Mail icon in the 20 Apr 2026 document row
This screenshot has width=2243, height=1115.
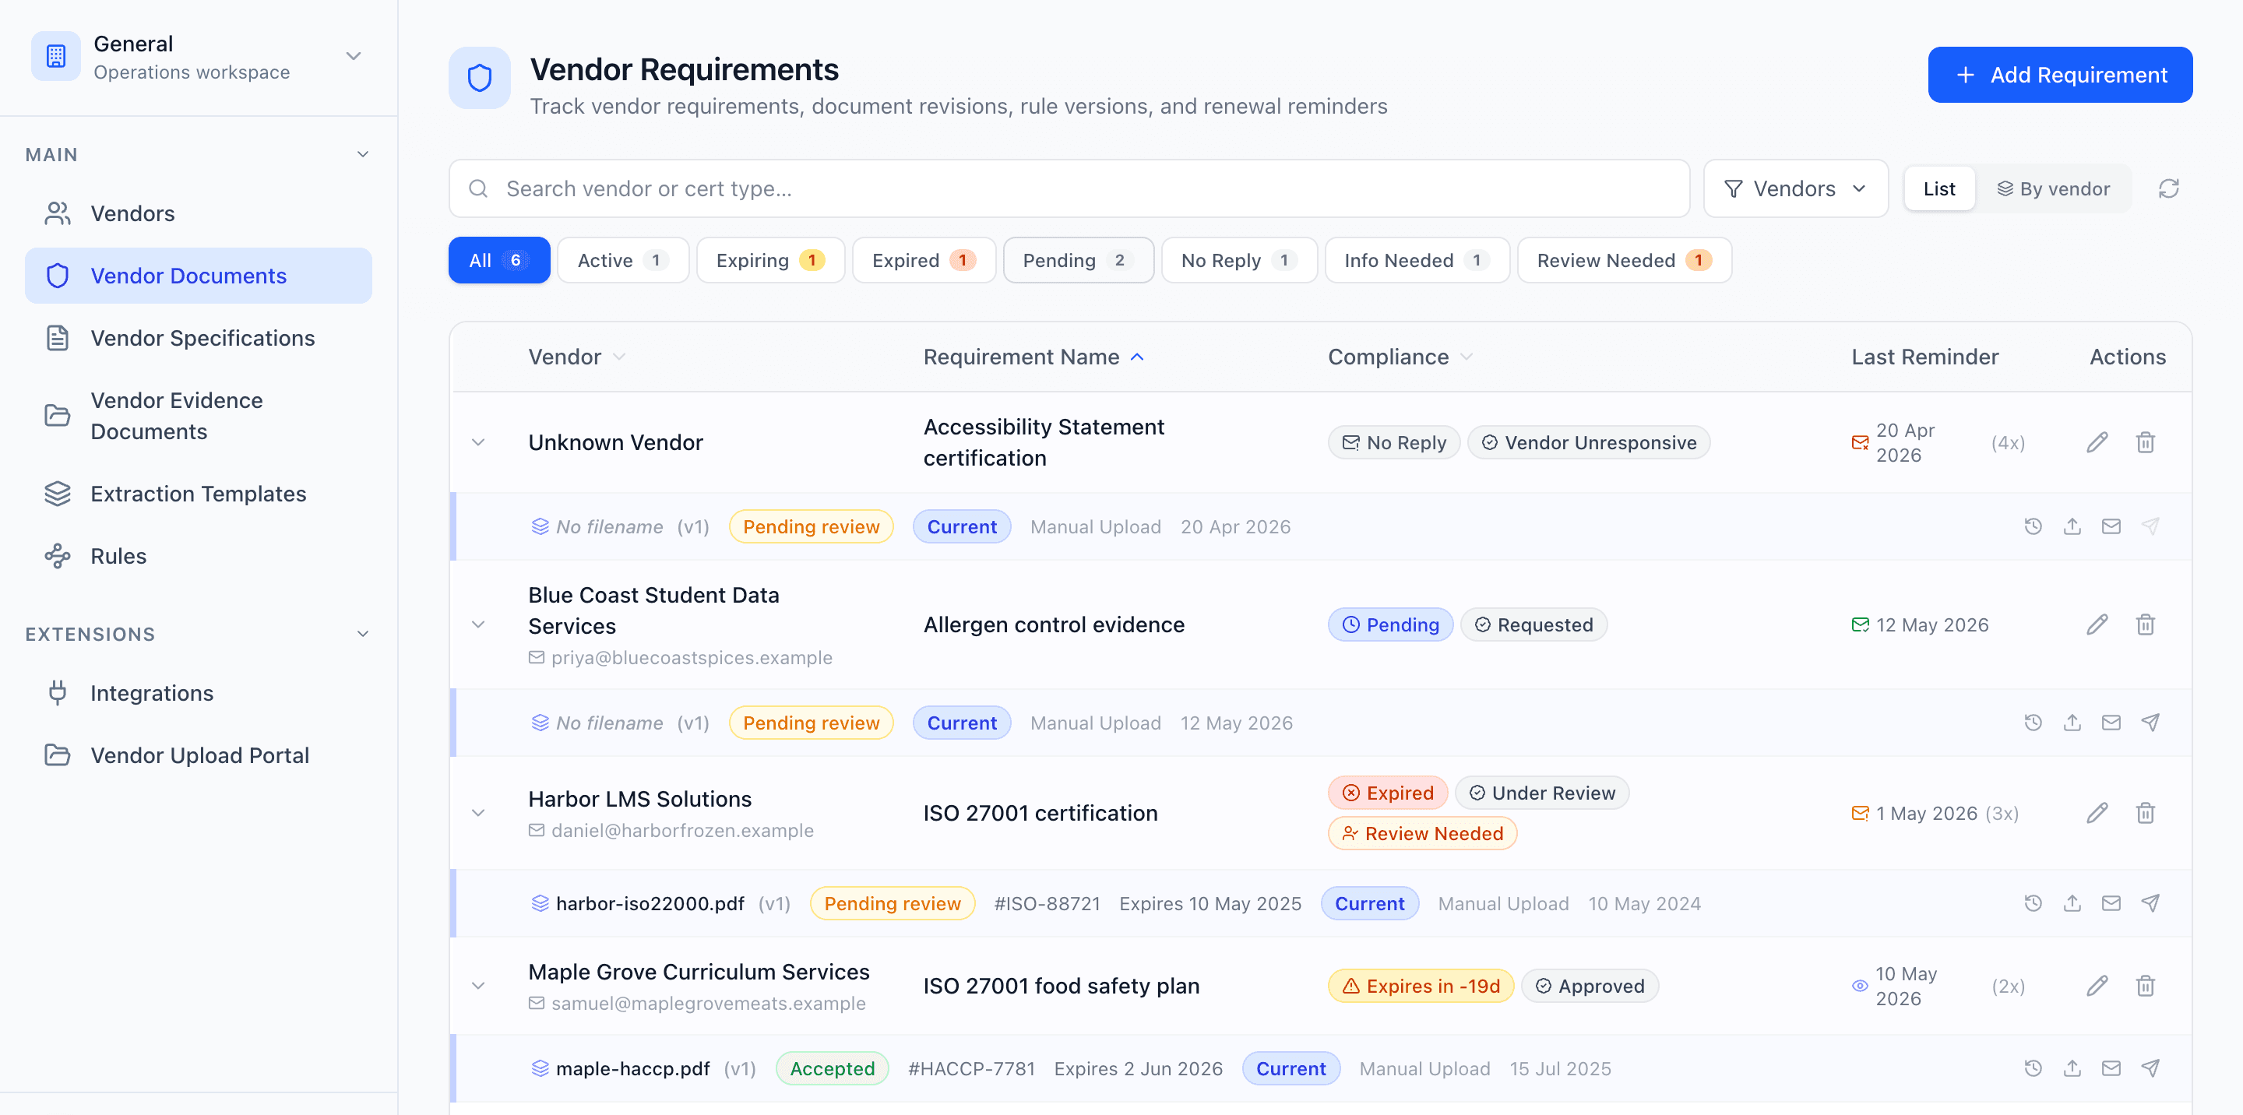tap(2111, 526)
